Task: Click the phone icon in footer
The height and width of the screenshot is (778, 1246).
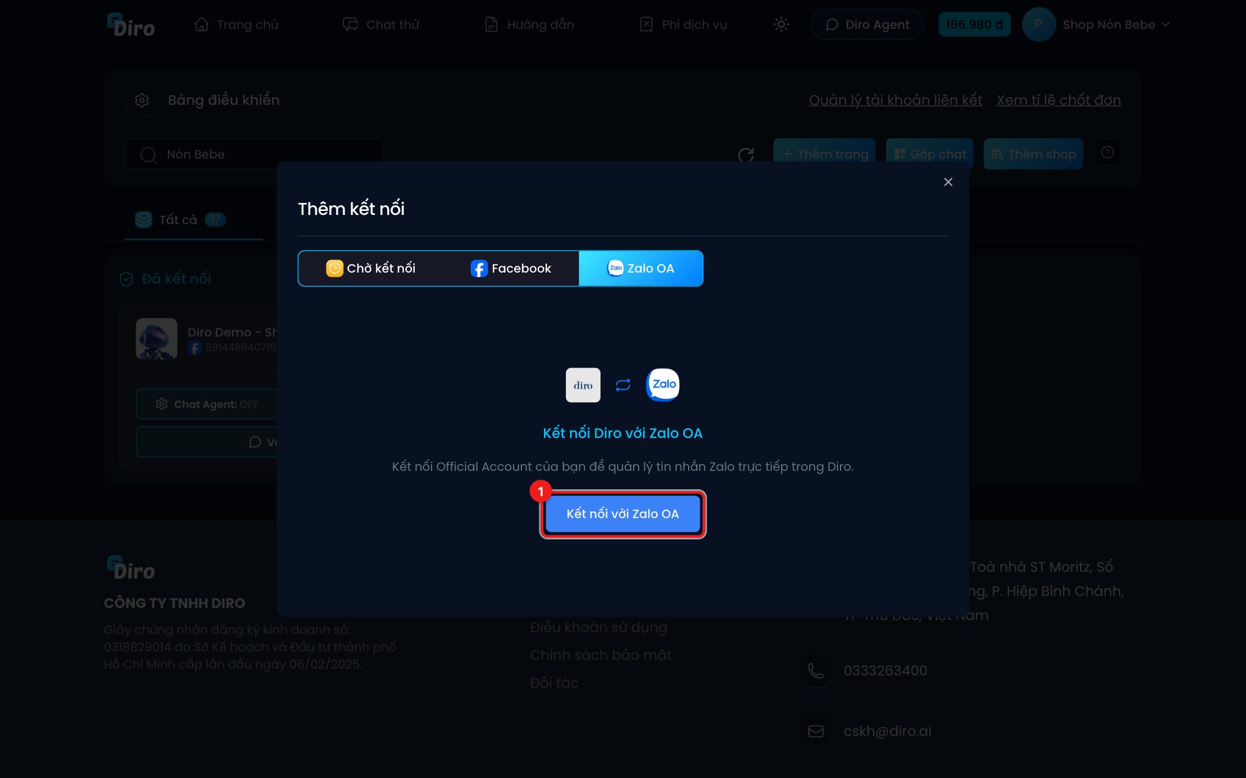Action: coord(816,671)
